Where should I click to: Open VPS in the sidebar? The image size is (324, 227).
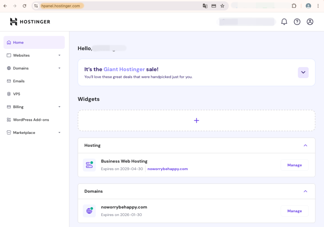pos(34,94)
